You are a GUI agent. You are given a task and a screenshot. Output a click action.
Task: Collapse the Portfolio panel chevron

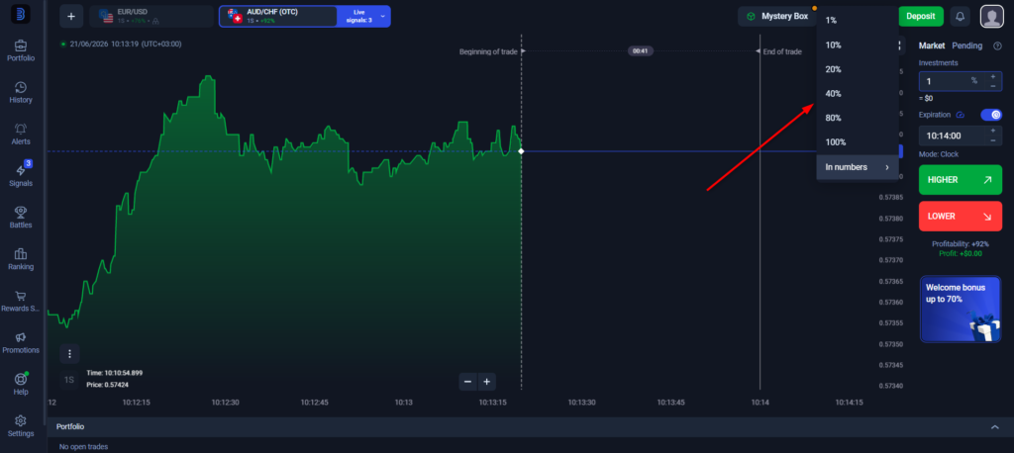pos(995,427)
